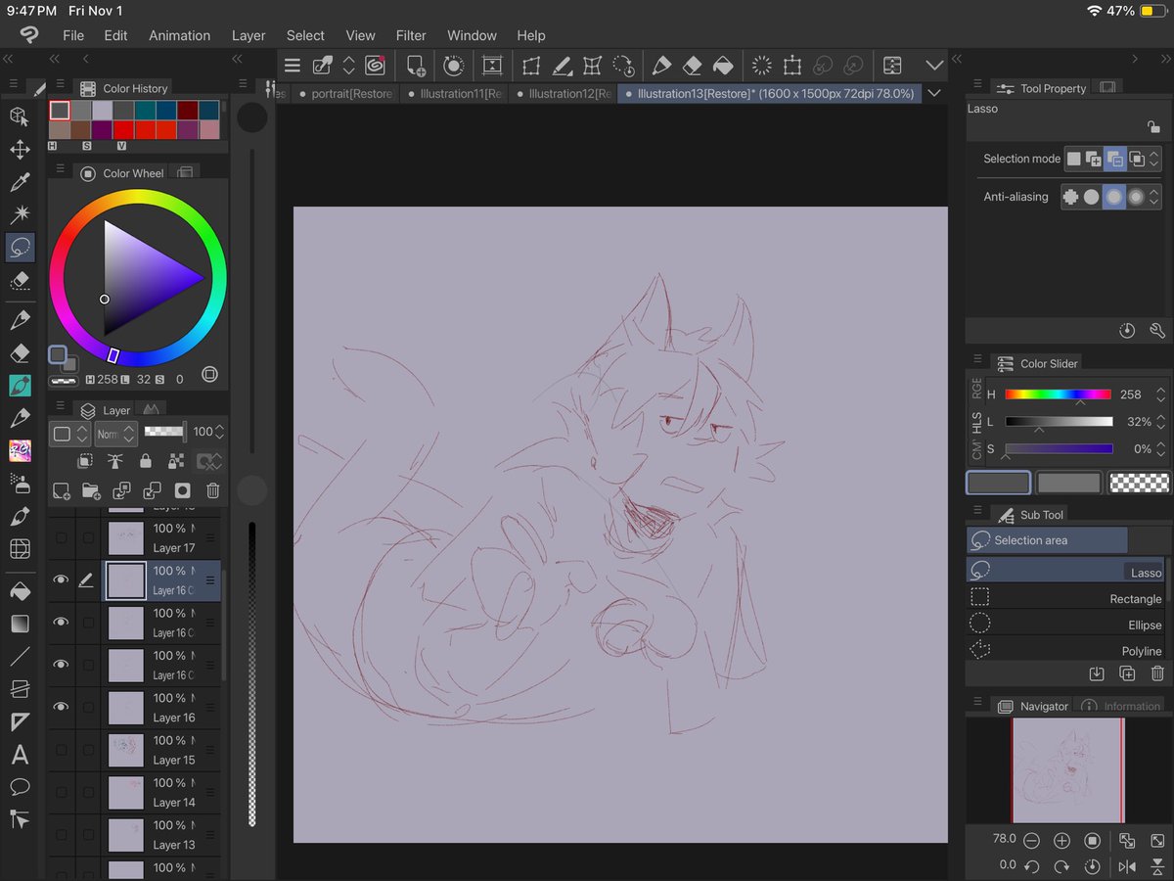
Task: Select the Balloon speech bubble tool
Action: click(x=20, y=787)
